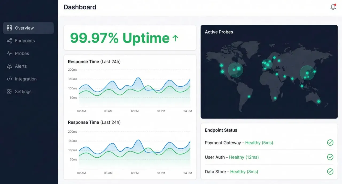The width and height of the screenshot is (342, 184).
Task: Click User Auth's green checkmark icon
Action: pyautogui.click(x=330, y=157)
